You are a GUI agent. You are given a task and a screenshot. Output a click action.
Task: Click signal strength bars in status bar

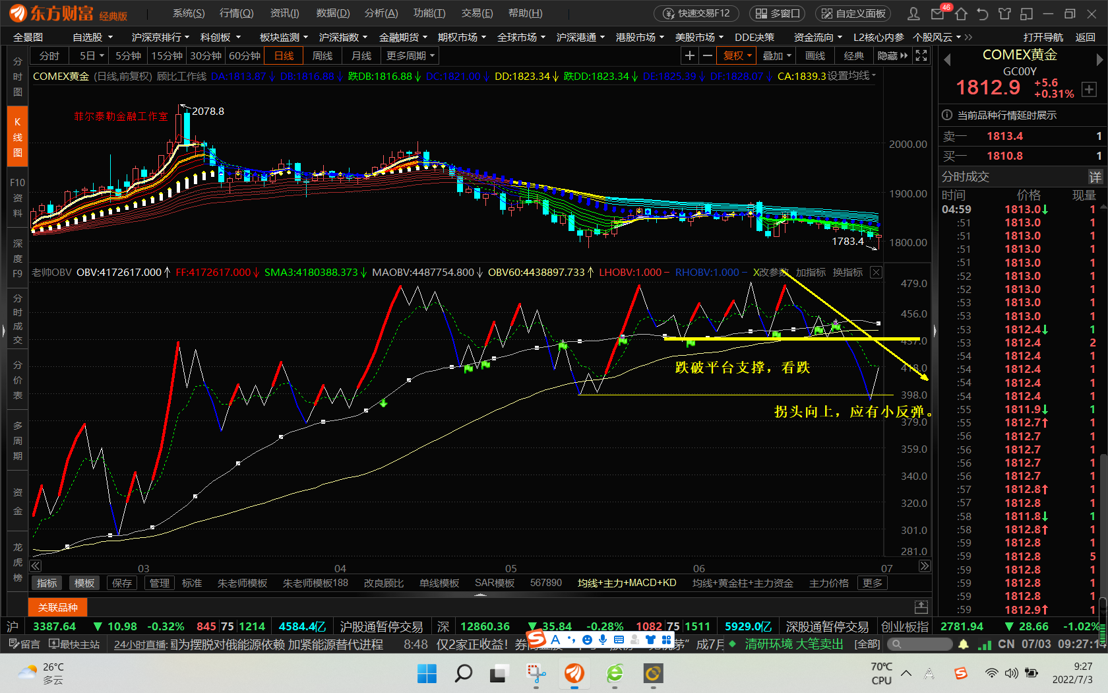[985, 644]
